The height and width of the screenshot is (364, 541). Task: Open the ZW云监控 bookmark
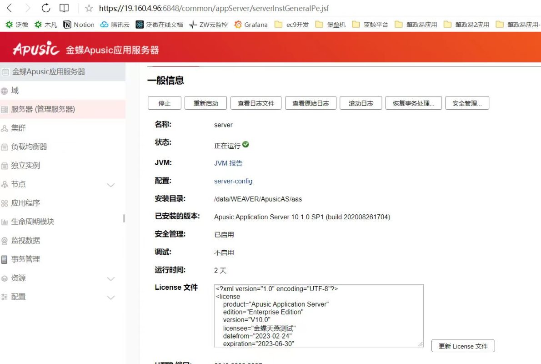(208, 25)
